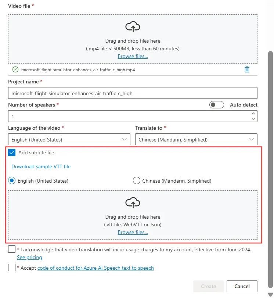Image resolution: width=274 pixels, height=298 pixels.
Task: Click the cloud upload icon in the subtitle drop zone
Action: tap(133, 203)
